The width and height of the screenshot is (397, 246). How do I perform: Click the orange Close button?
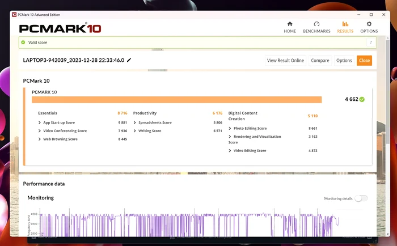364,61
